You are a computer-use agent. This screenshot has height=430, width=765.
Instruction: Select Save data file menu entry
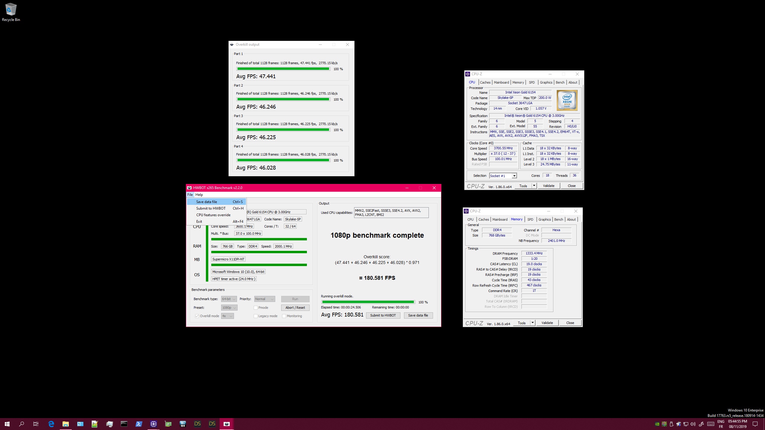pos(216,202)
